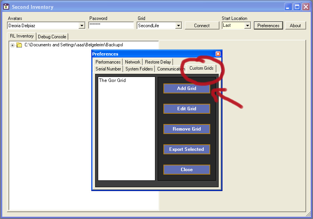Click the Password input field

111,25
